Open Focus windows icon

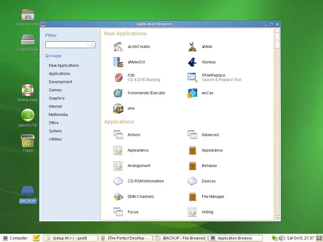pyautogui.click(x=118, y=212)
